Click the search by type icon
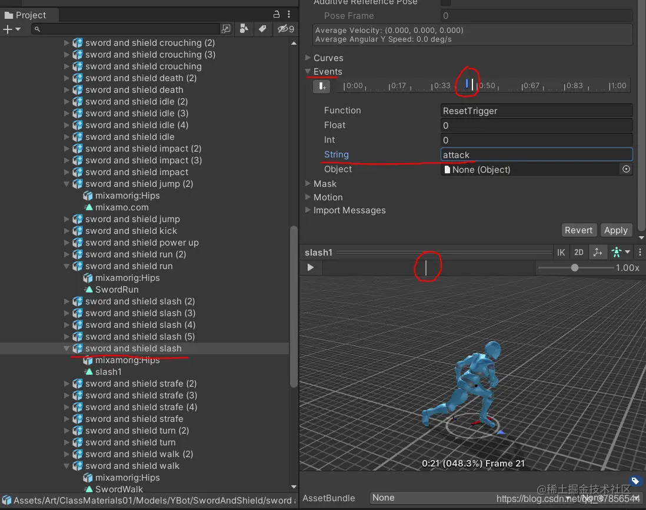Viewport: 646px width, 510px height. click(x=244, y=29)
